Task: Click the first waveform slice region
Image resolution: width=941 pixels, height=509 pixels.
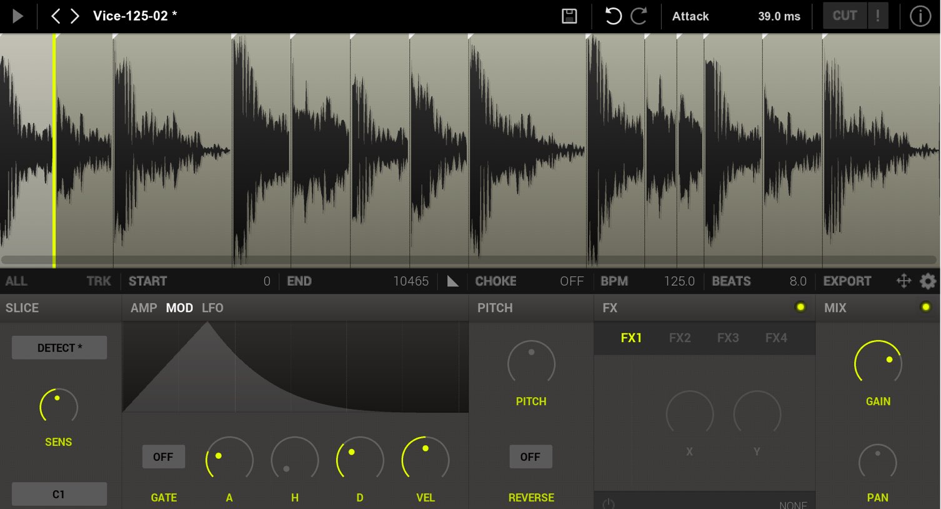Action: click(26, 150)
